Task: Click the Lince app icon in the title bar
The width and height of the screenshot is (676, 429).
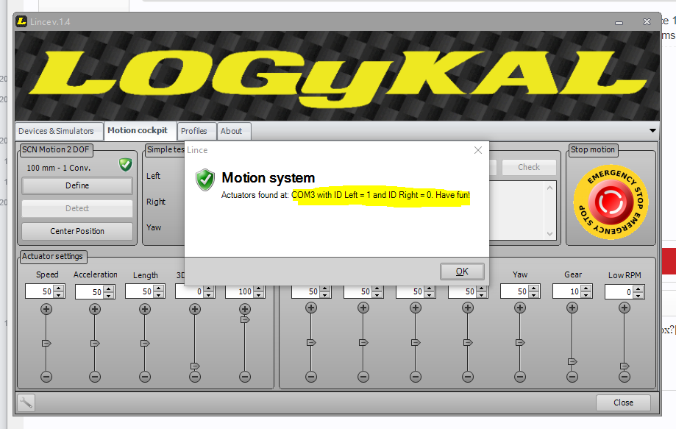Action: (21, 21)
